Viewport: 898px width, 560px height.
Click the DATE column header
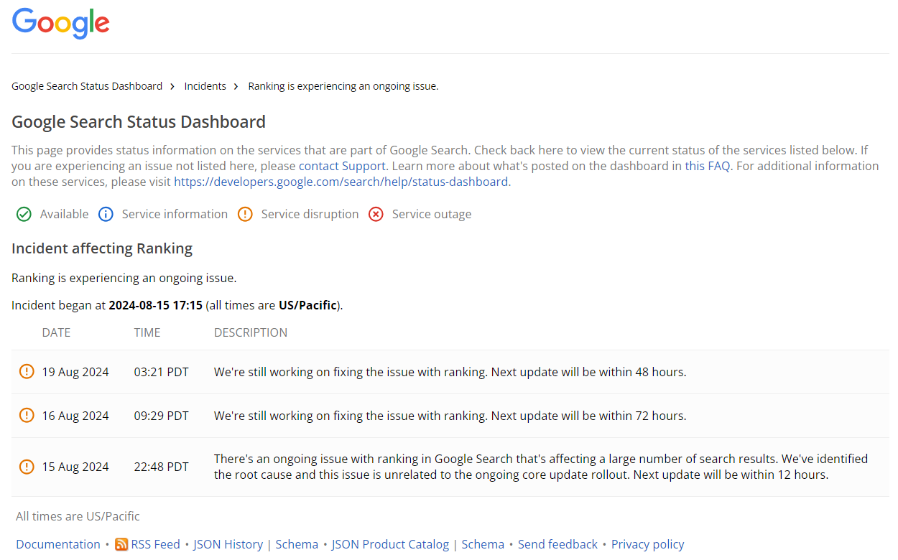[56, 332]
